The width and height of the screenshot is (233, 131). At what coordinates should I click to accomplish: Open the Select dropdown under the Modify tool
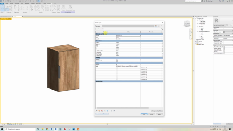coord(3,12)
